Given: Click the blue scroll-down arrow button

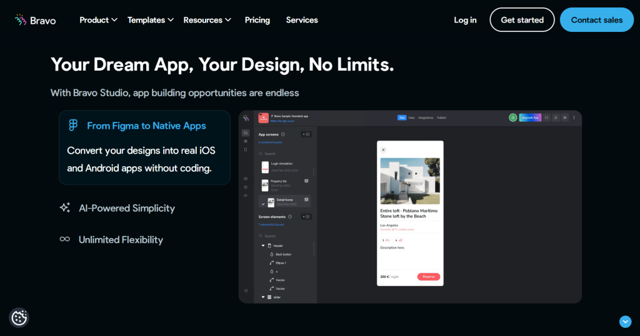Looking at the screenshot, I should click(625, 322).
